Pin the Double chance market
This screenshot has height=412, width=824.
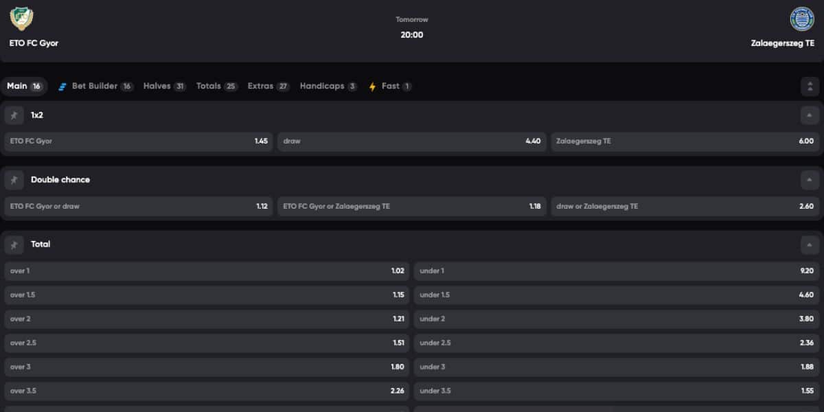coord(14,180)
